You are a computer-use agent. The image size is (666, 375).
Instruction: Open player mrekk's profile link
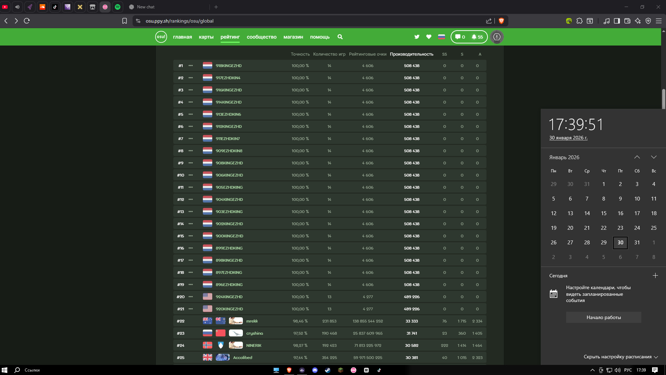point(252,321)
